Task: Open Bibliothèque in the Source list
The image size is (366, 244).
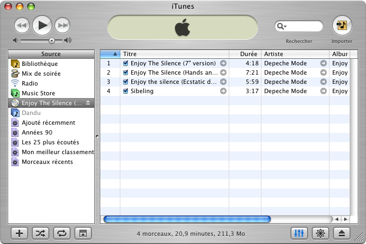Action: pos(51,64)
